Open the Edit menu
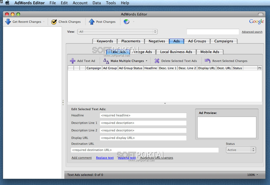This screenshot has height=185, width=270. tap(64, 3)
